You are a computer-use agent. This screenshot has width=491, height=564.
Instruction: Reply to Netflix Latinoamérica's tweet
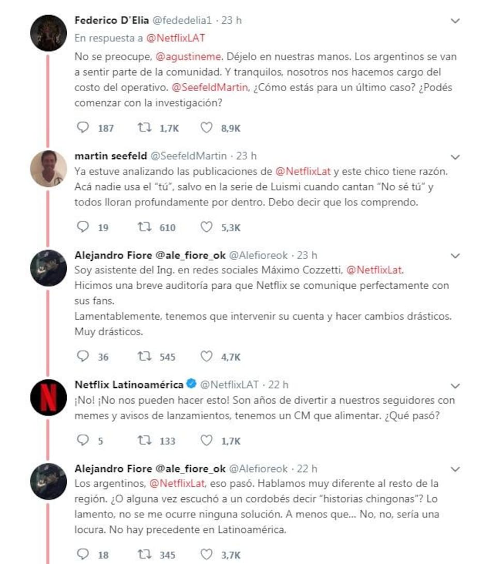pos(82,440)
